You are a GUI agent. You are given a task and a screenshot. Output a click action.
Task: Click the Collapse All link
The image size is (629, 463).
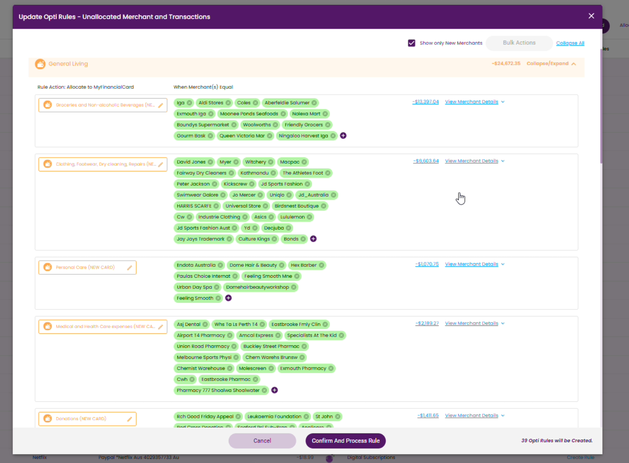570,43
